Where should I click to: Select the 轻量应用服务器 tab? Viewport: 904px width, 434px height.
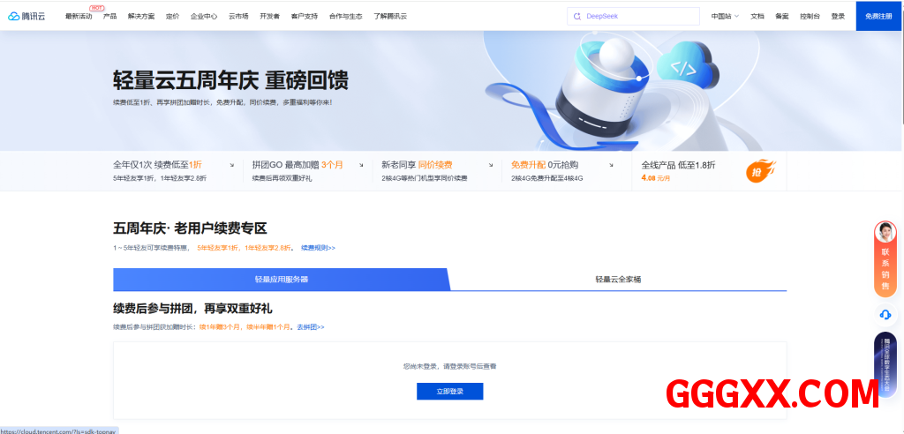point(282,280)
